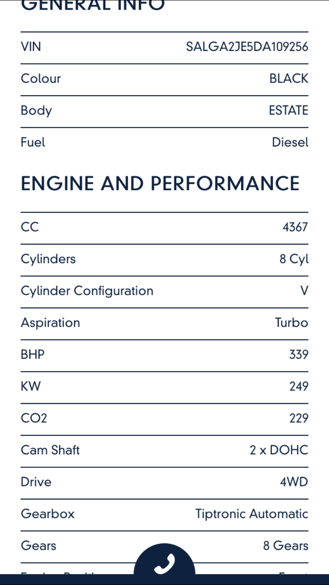Select the 8 Gears value
Viewport: 329px width, 585px height.
(286, 546)
